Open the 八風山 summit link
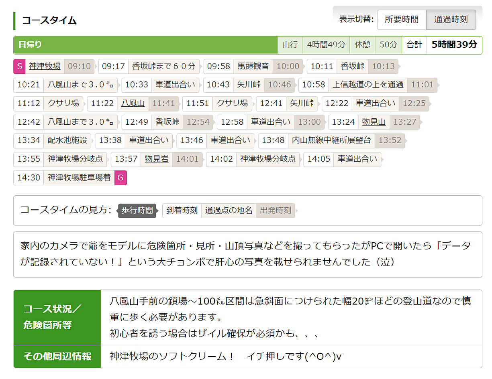The width and height of the screenshot is (492, 379). (133, 103)
